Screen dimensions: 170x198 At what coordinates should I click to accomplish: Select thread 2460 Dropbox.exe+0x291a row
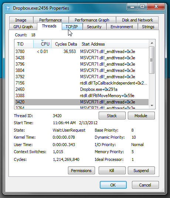click(x=82, y=89)
